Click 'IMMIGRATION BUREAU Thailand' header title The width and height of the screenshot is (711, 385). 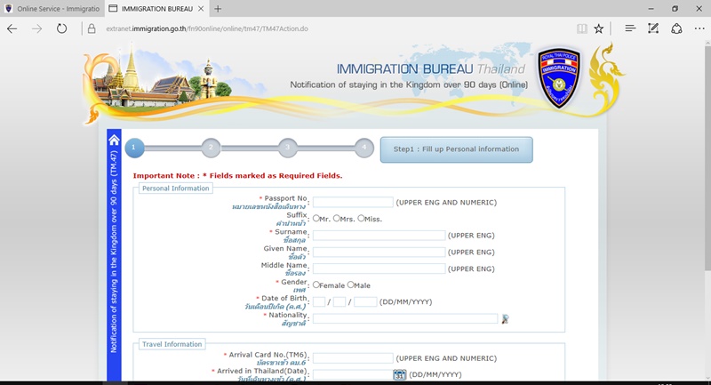coord(431,69)
